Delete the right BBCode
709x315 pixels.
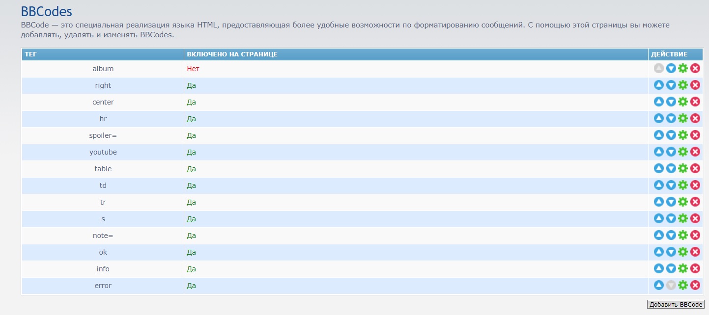695,85
